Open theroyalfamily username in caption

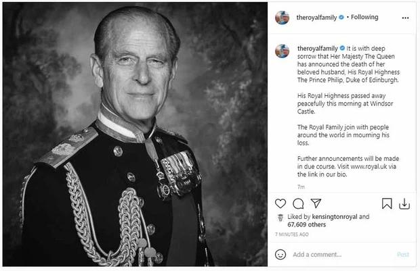[x=318, y=48]
